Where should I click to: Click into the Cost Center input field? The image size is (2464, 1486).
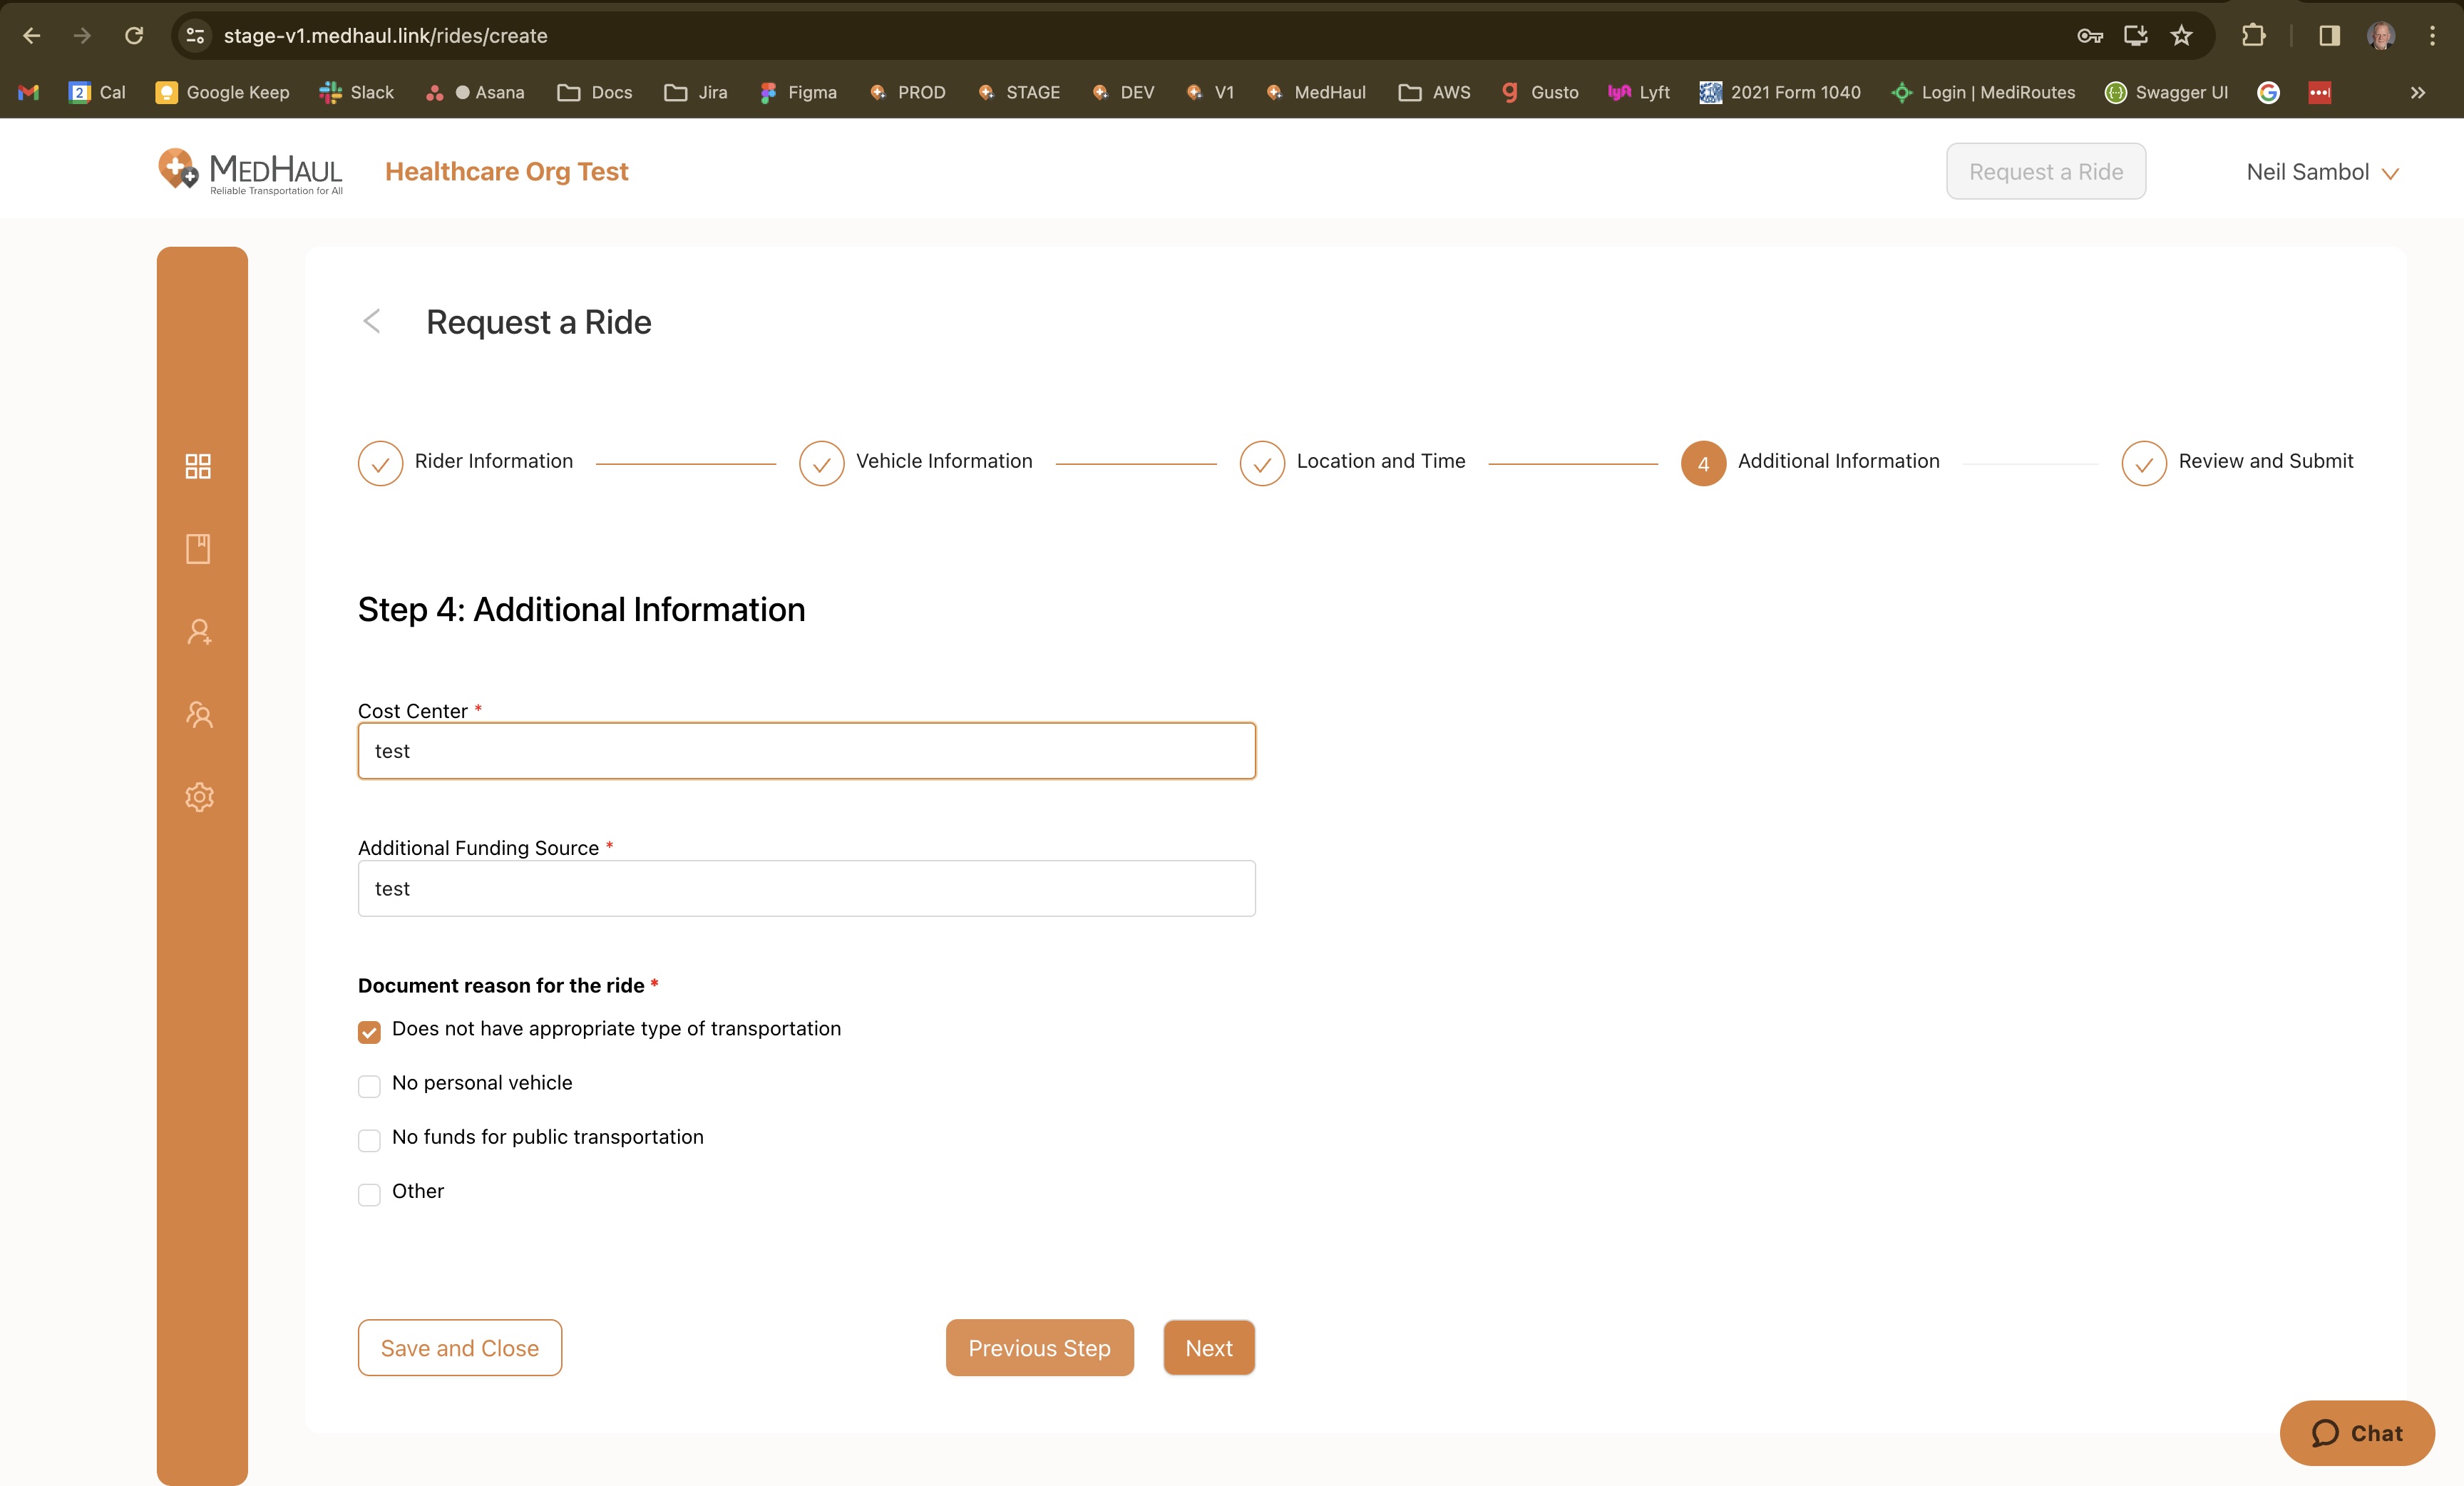(x=807, y=751)
